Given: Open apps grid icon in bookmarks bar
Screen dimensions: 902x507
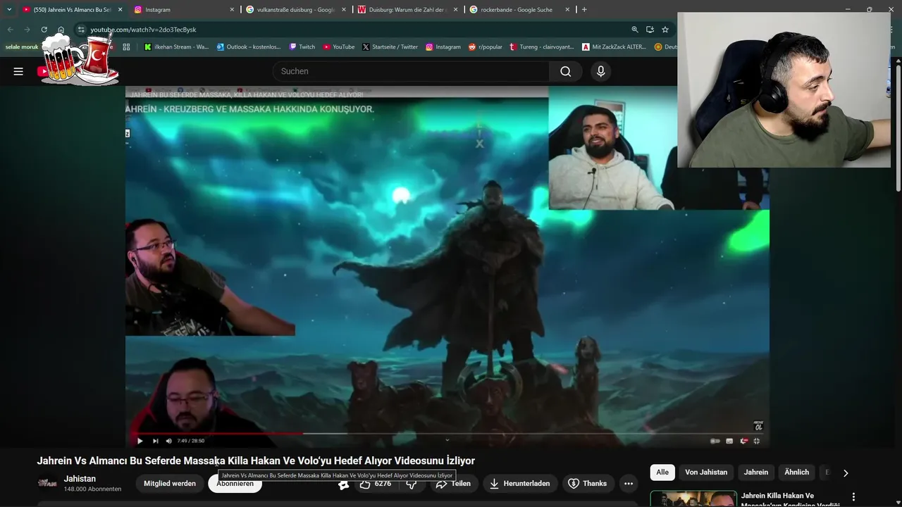Looking at the screenshot, I should pos(126,47).
